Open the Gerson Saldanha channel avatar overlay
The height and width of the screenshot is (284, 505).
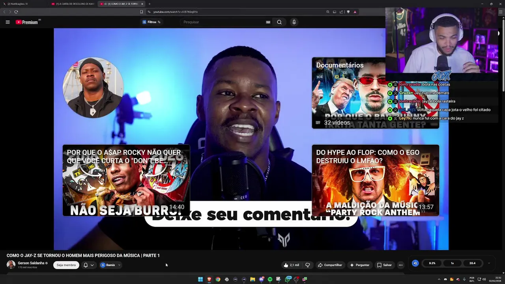[93, 88]
